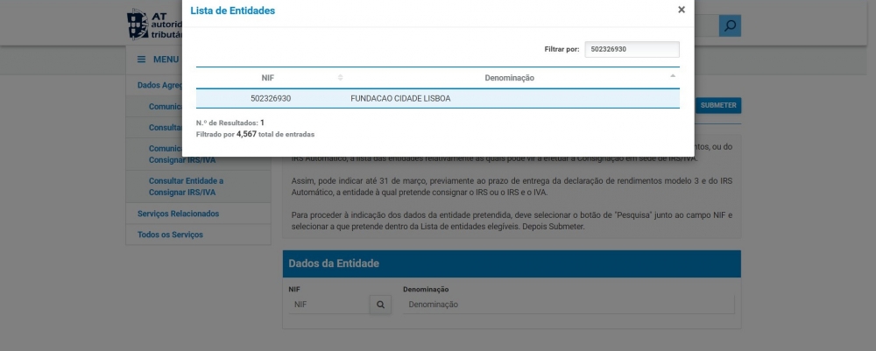Open the hamburger MENU icon
Image resolution: width=876 pixels, height=351 pixels.
[x=141, y=60]
